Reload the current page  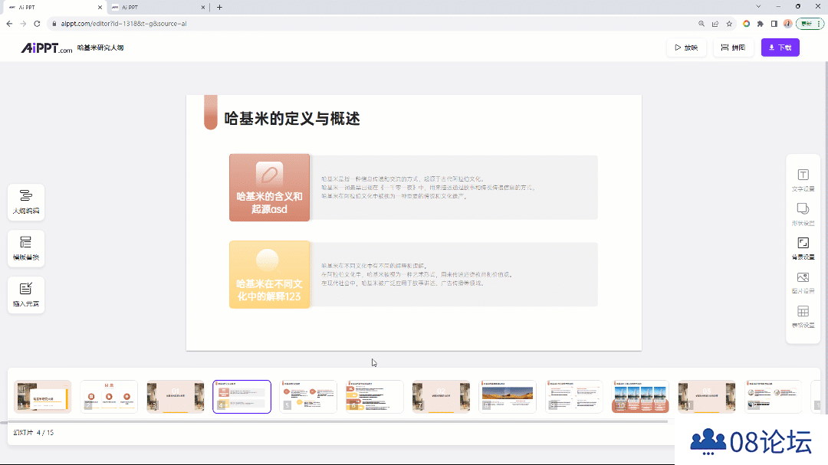point(37,24)
